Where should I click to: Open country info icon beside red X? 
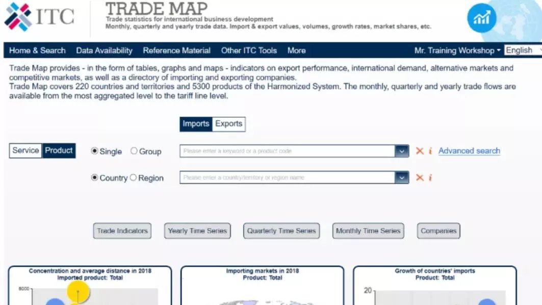point(430,177)
